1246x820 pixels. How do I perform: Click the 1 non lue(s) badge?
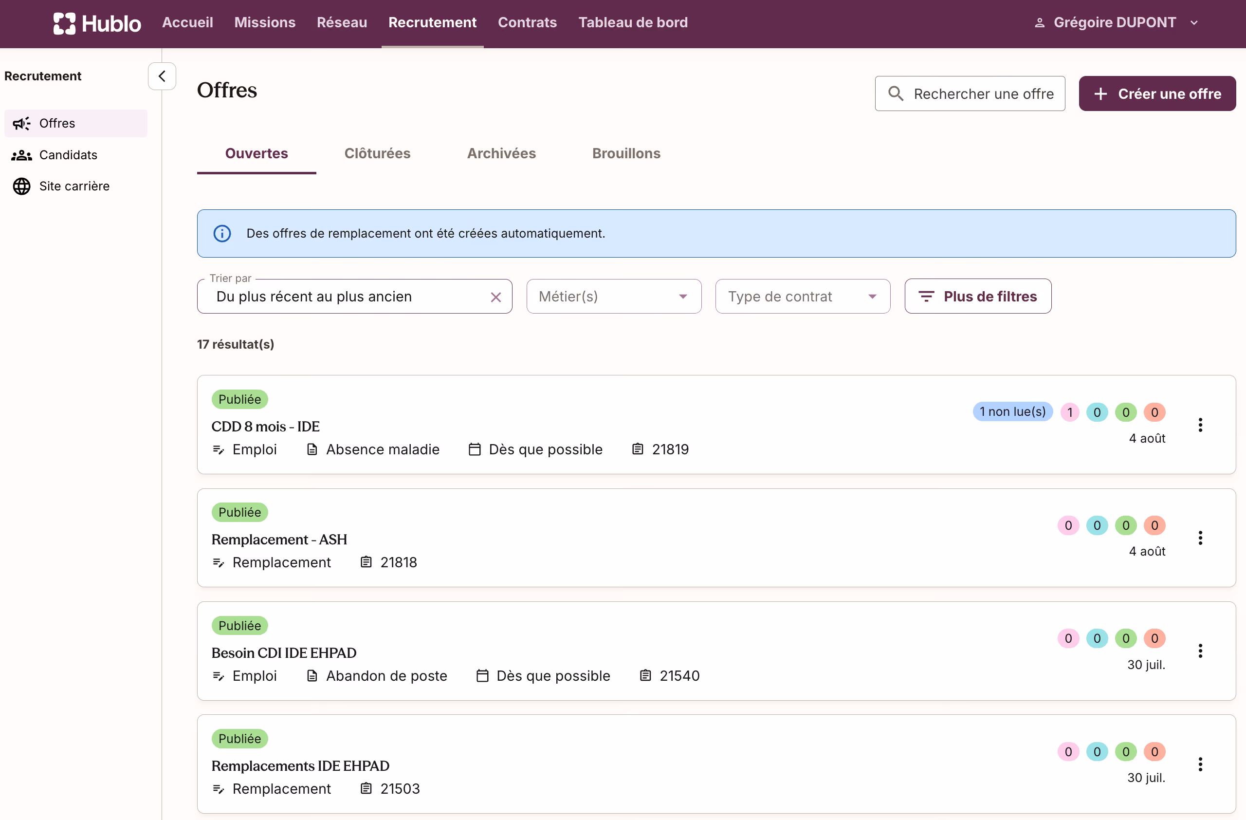click(x=1012, y=412)
